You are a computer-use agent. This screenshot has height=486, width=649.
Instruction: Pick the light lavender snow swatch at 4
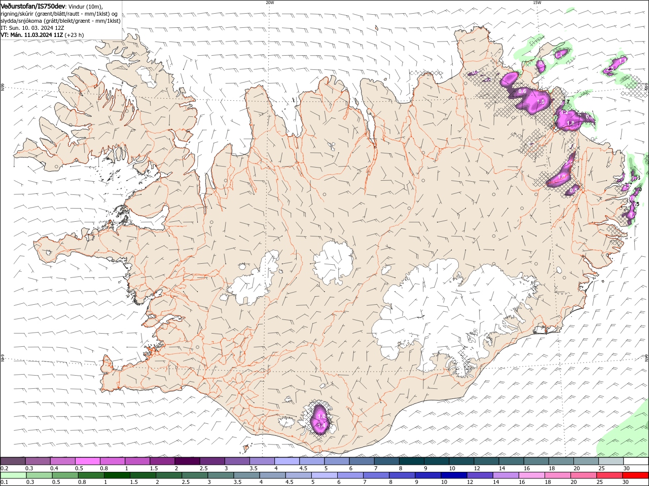[287, 461]
